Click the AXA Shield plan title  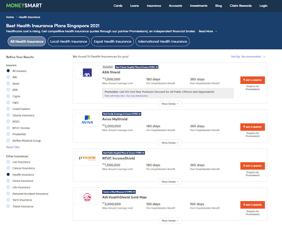tap(111, 72)
